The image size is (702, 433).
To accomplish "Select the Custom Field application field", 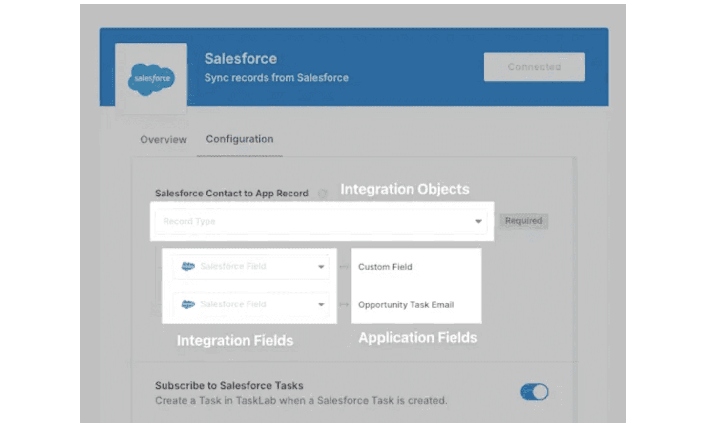I will click(x=385, y=267).
